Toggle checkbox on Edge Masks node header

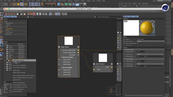pyautogui.click(x=59, y=47)
